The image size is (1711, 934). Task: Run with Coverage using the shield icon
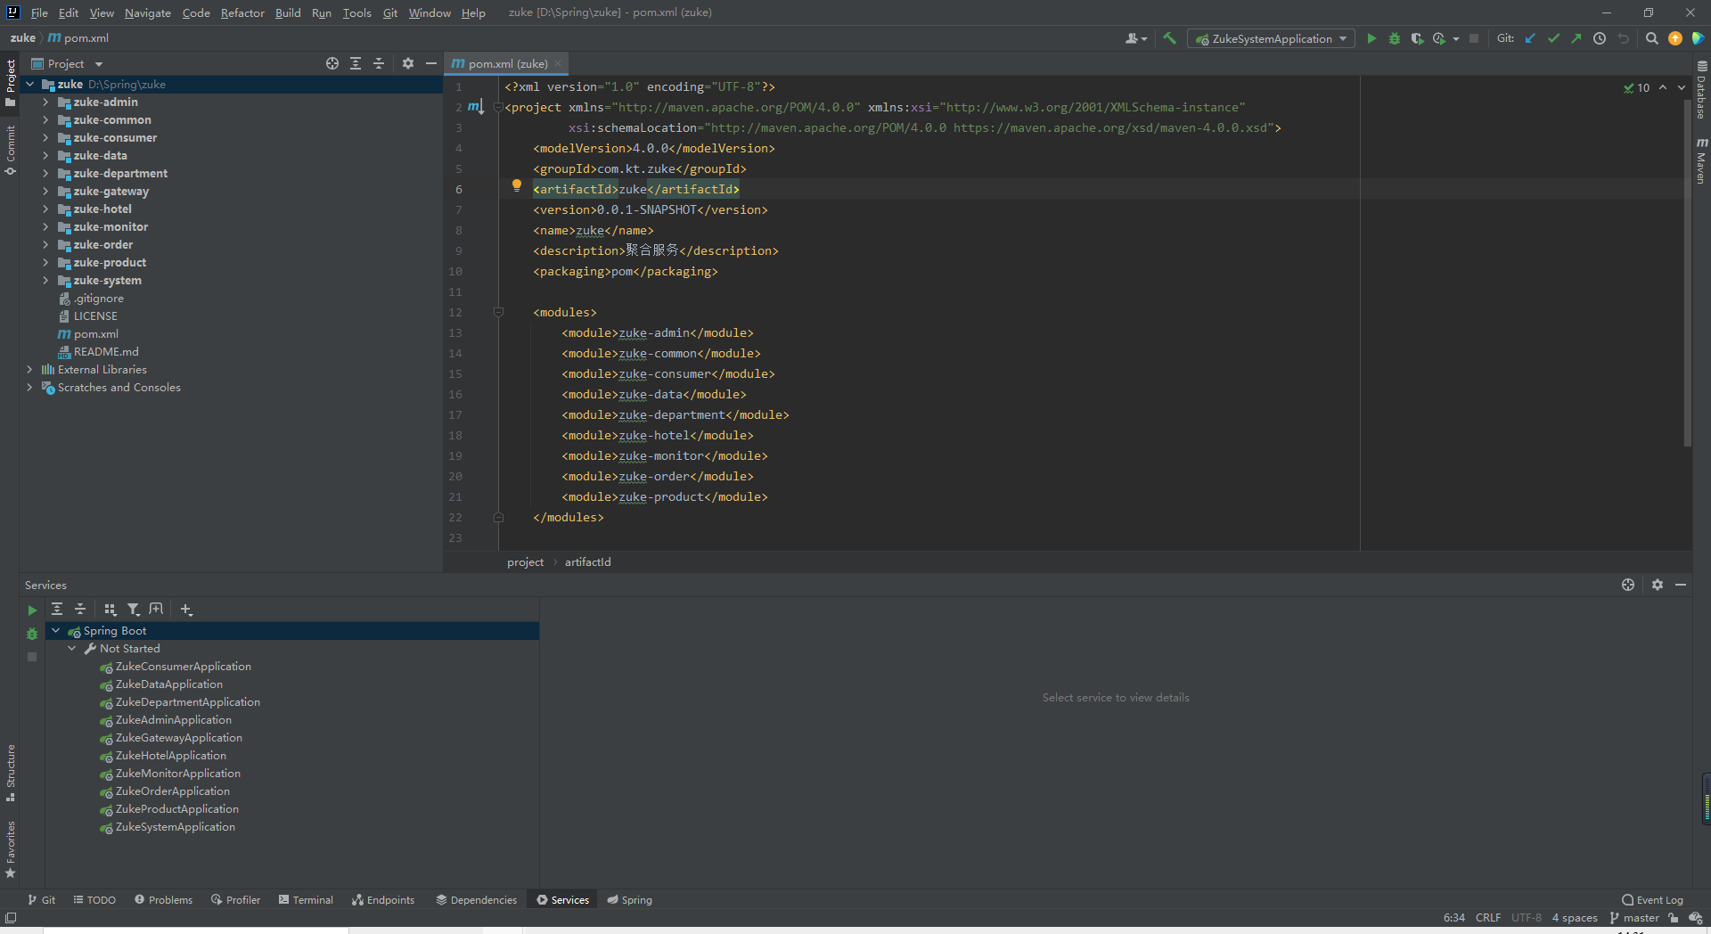[x=1417, y=38]
